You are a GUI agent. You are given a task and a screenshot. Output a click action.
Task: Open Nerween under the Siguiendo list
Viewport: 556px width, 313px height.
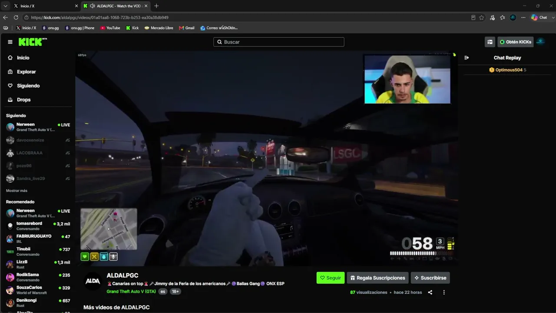pyautogui.click(x=38, y=127)
